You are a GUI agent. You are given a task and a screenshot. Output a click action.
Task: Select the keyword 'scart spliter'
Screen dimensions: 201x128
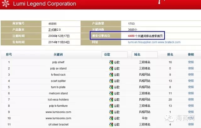(58, 81)
